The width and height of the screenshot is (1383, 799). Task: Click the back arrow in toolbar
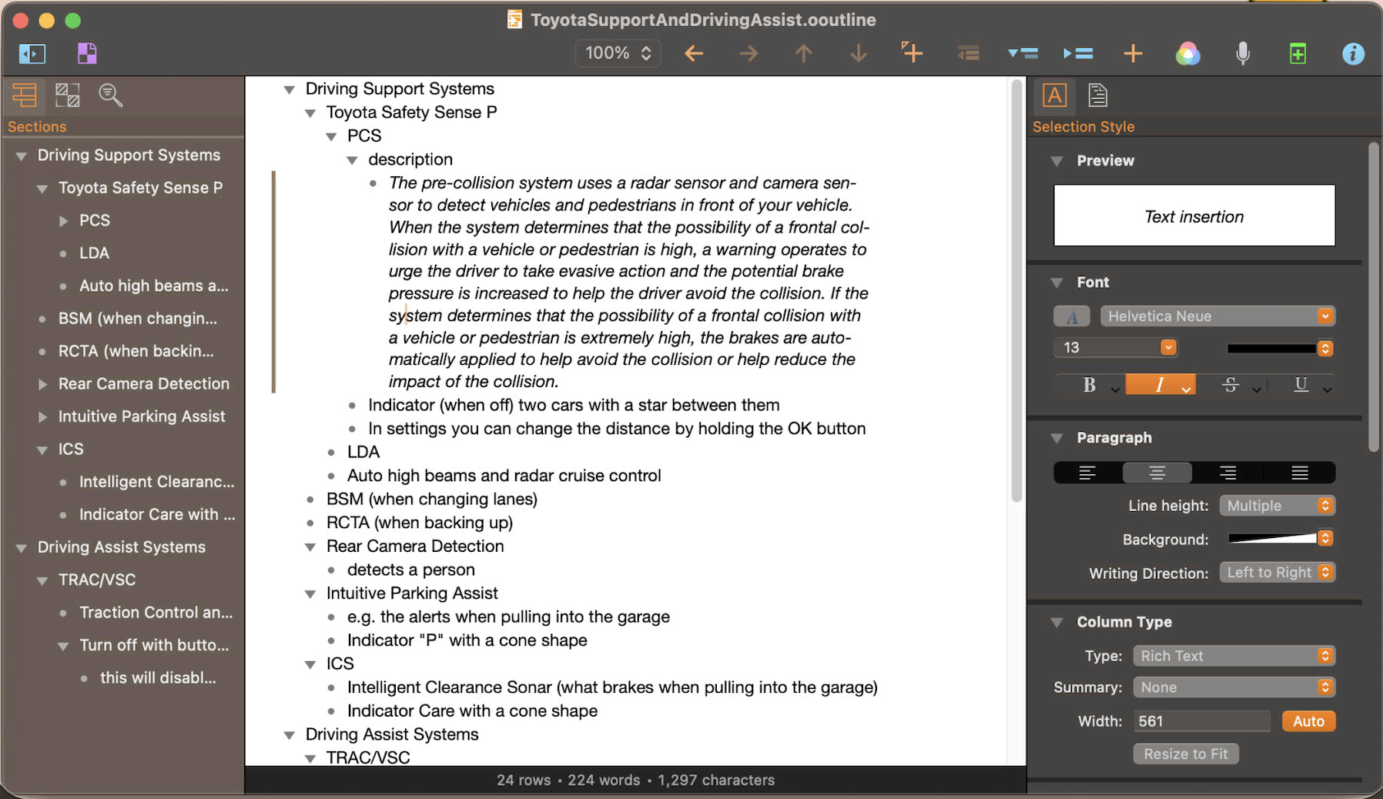(x=694, y=53)
